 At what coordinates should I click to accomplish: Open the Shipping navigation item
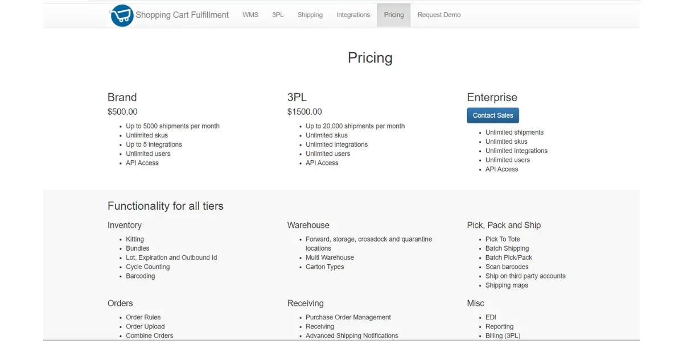310,15
